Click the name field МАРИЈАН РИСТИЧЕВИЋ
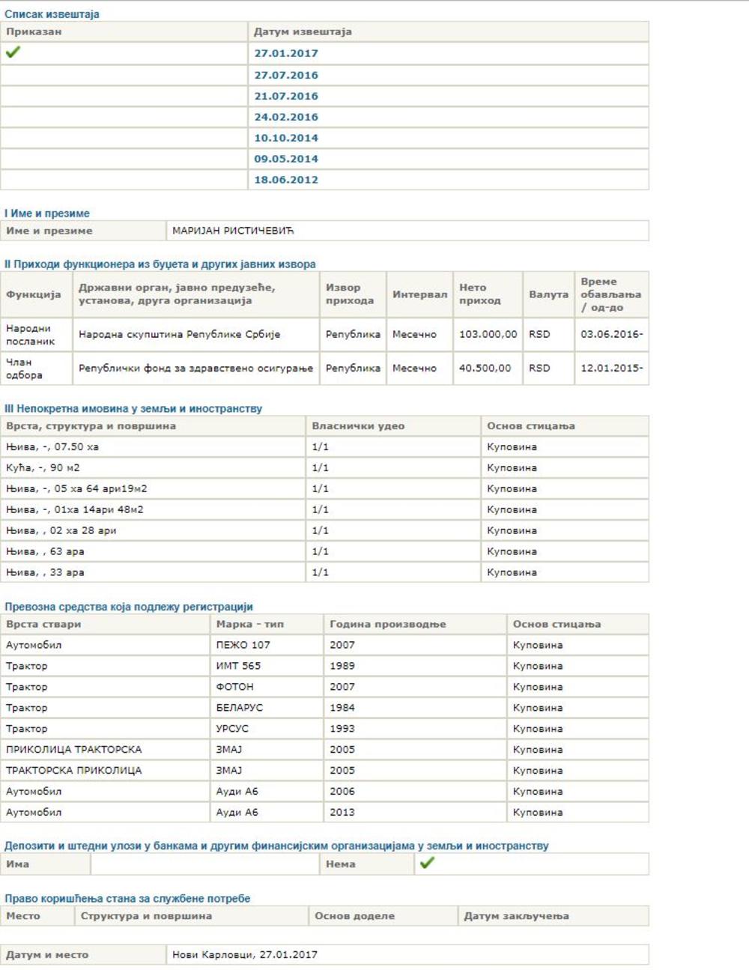749x970 pixels. click(233, 231)
